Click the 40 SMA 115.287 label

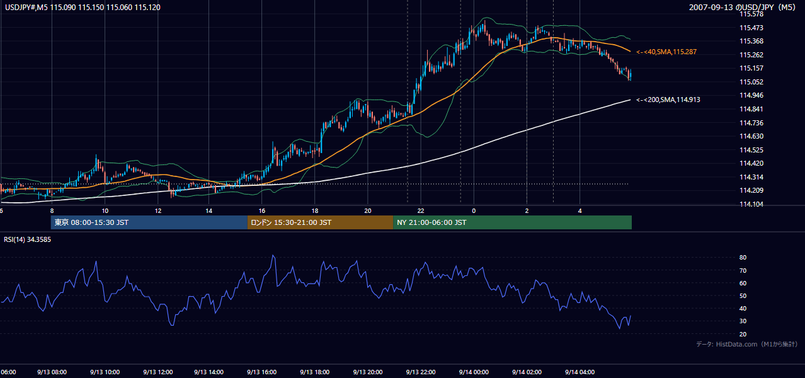(x=666, y=52)
